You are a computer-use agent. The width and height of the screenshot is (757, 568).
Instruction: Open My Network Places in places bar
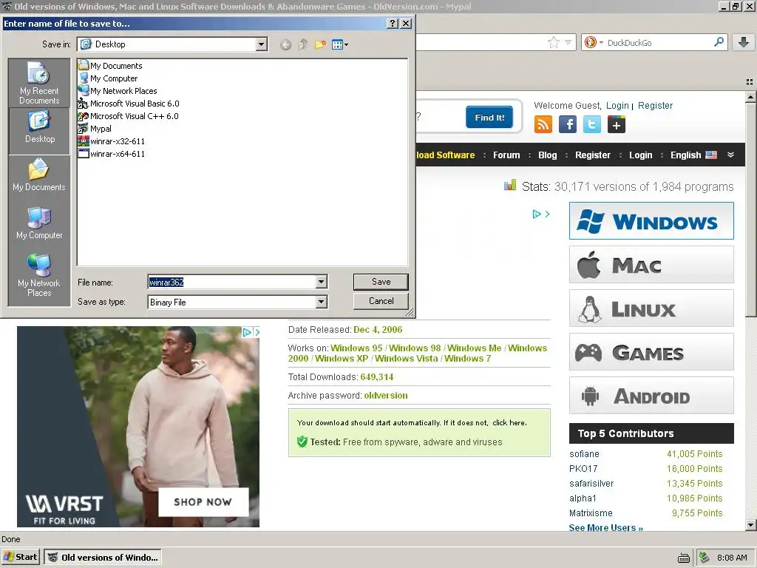pos(39,275)
